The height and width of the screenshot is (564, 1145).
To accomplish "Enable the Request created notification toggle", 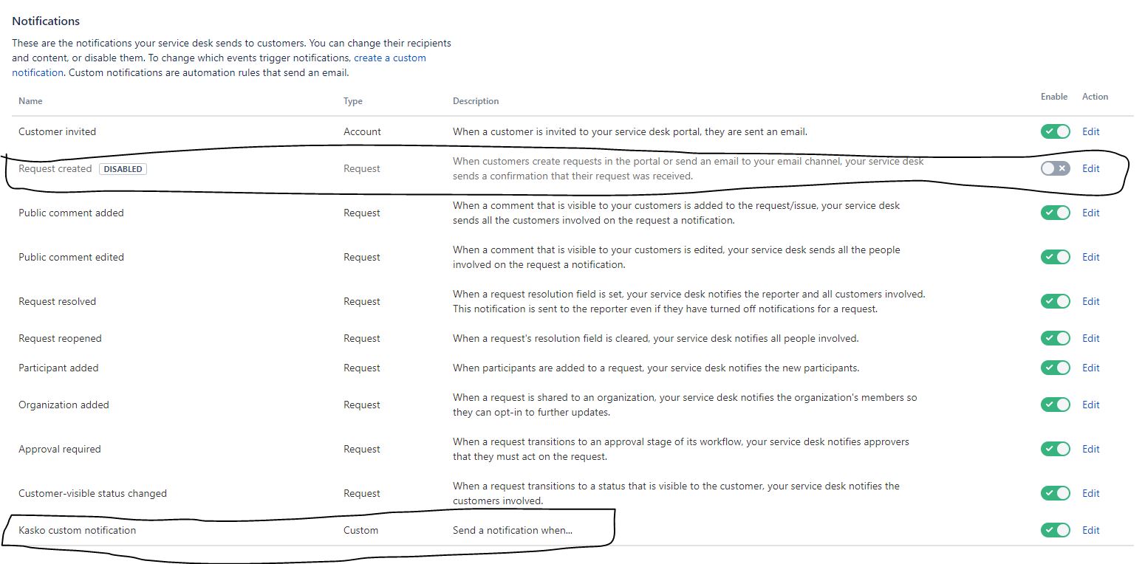I will pos(1055,168).
